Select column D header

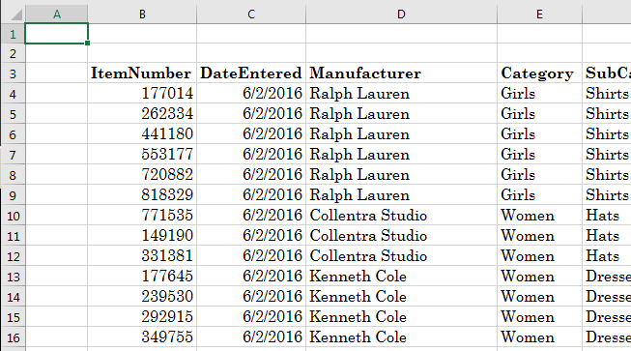(x=401, y=15)
